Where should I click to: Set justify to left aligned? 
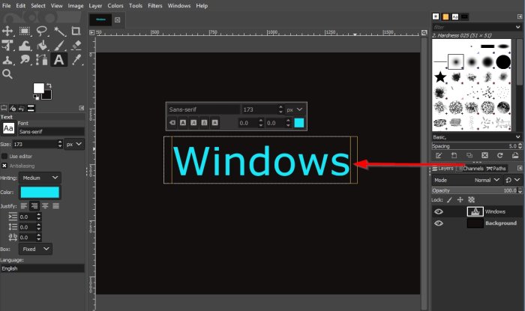pyautogui.click(x=24, y=206)
